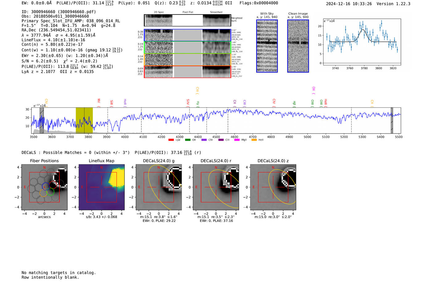Open the Clean Image cutout
Viewport: 432px width, 294px height.
[298, 46]
